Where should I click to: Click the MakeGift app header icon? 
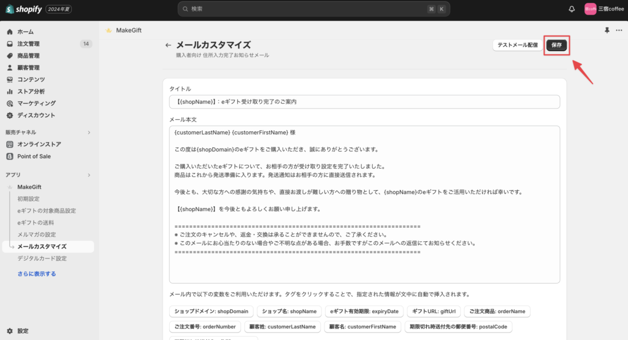click(108, 30)
